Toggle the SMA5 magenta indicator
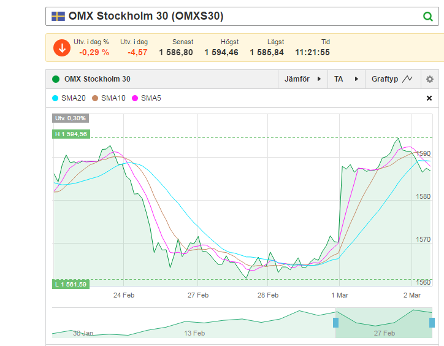Viewport: 444px width, 346px height. (x=147, y=98)
